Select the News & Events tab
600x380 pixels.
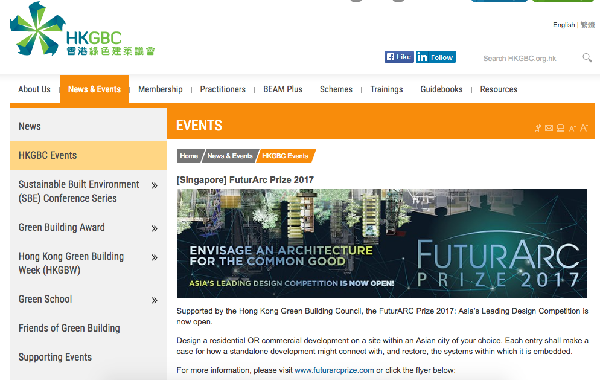[94, 89]
